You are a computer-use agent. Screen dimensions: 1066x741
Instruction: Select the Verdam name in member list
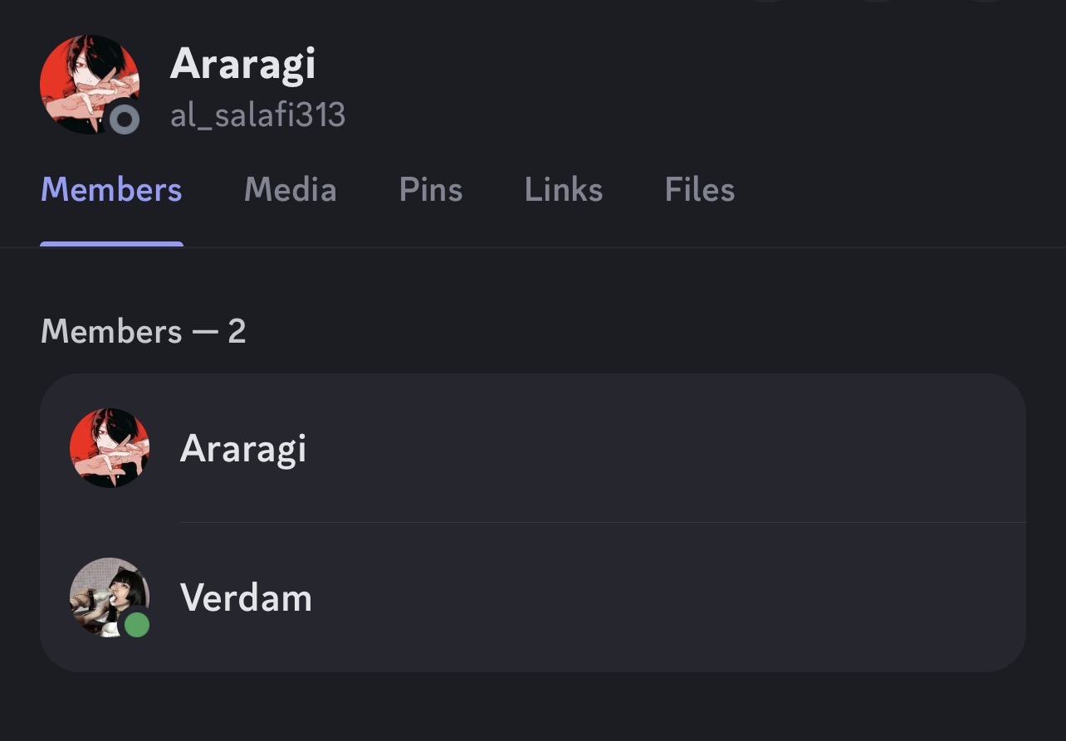coord(246,598)
